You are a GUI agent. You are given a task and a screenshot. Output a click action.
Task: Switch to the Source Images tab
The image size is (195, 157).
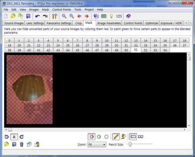click(14, 23)
